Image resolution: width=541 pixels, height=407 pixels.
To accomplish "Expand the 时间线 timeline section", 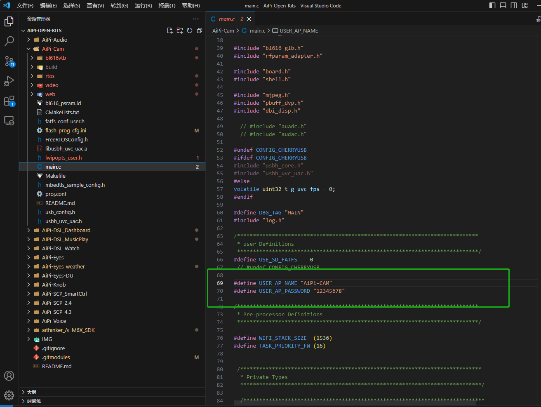I will [x=112, y=401].
